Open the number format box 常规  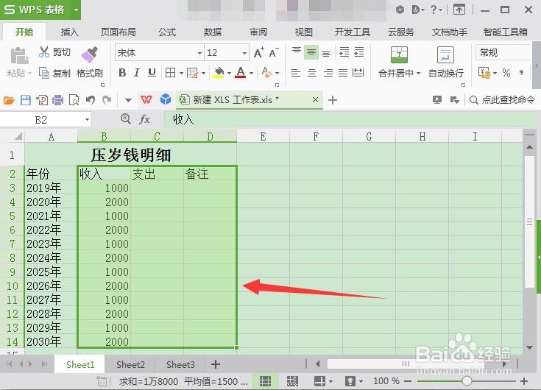(x=503, y=53)
